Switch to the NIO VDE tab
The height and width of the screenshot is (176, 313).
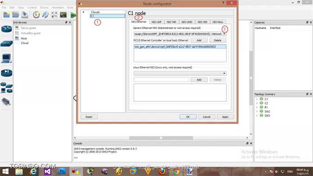202,22
